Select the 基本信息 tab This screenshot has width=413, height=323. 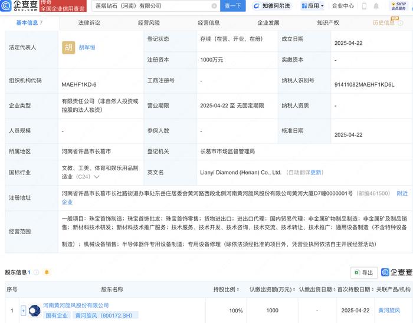click(x=29, y=23)
